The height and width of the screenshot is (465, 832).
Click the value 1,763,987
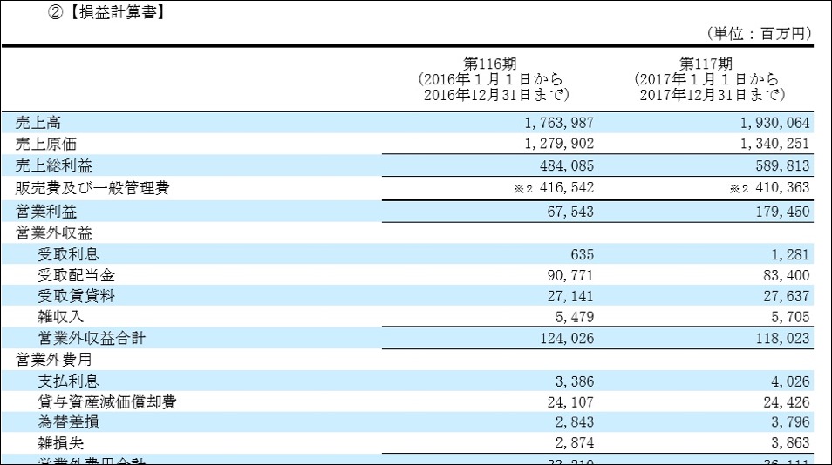(x=559, y=123)
